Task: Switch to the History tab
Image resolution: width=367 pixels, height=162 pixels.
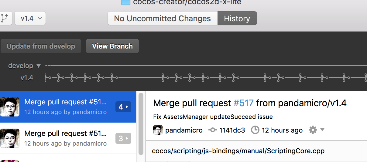Action: click(237, 18)
